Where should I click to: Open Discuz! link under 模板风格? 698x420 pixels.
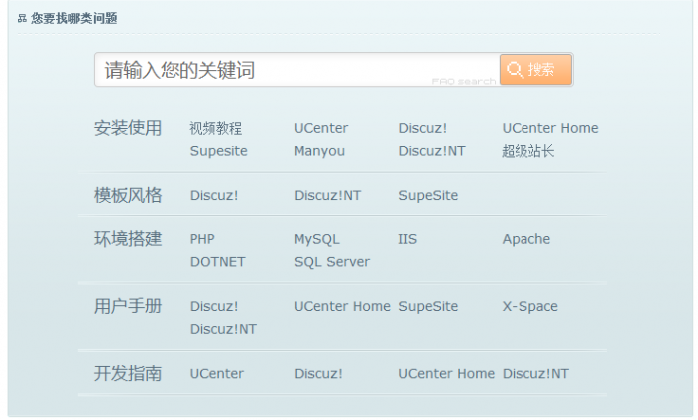(214, 196)
